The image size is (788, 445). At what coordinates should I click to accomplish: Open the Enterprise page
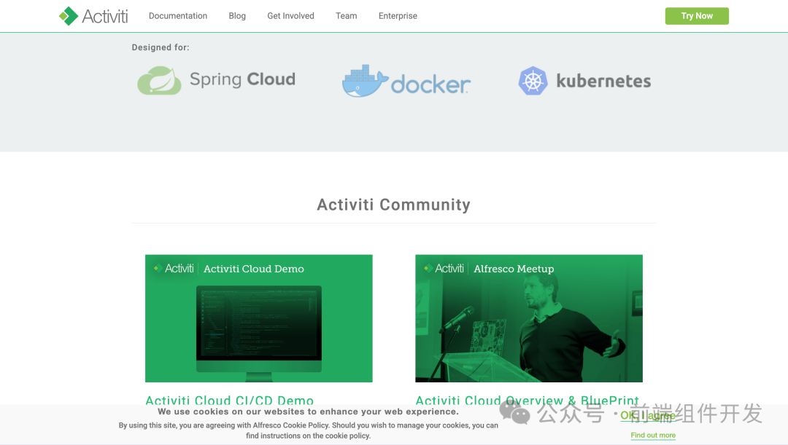[x=398, y=16]
